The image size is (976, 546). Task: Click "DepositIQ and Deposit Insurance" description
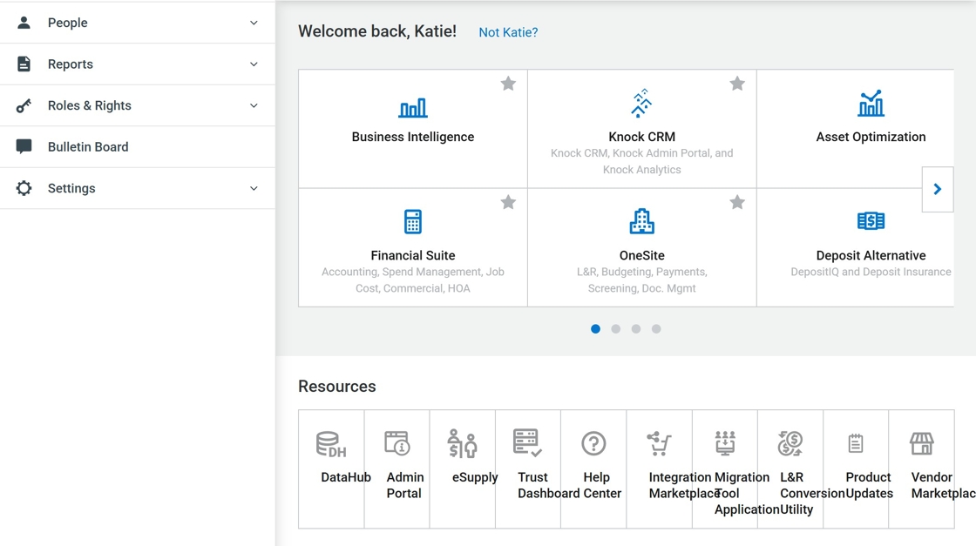click(x=871, y=272)
